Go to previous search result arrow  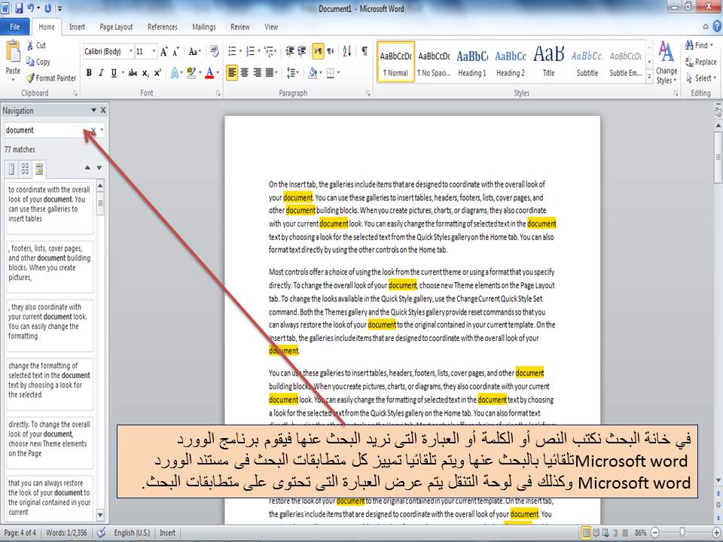[x=87, y=168]
